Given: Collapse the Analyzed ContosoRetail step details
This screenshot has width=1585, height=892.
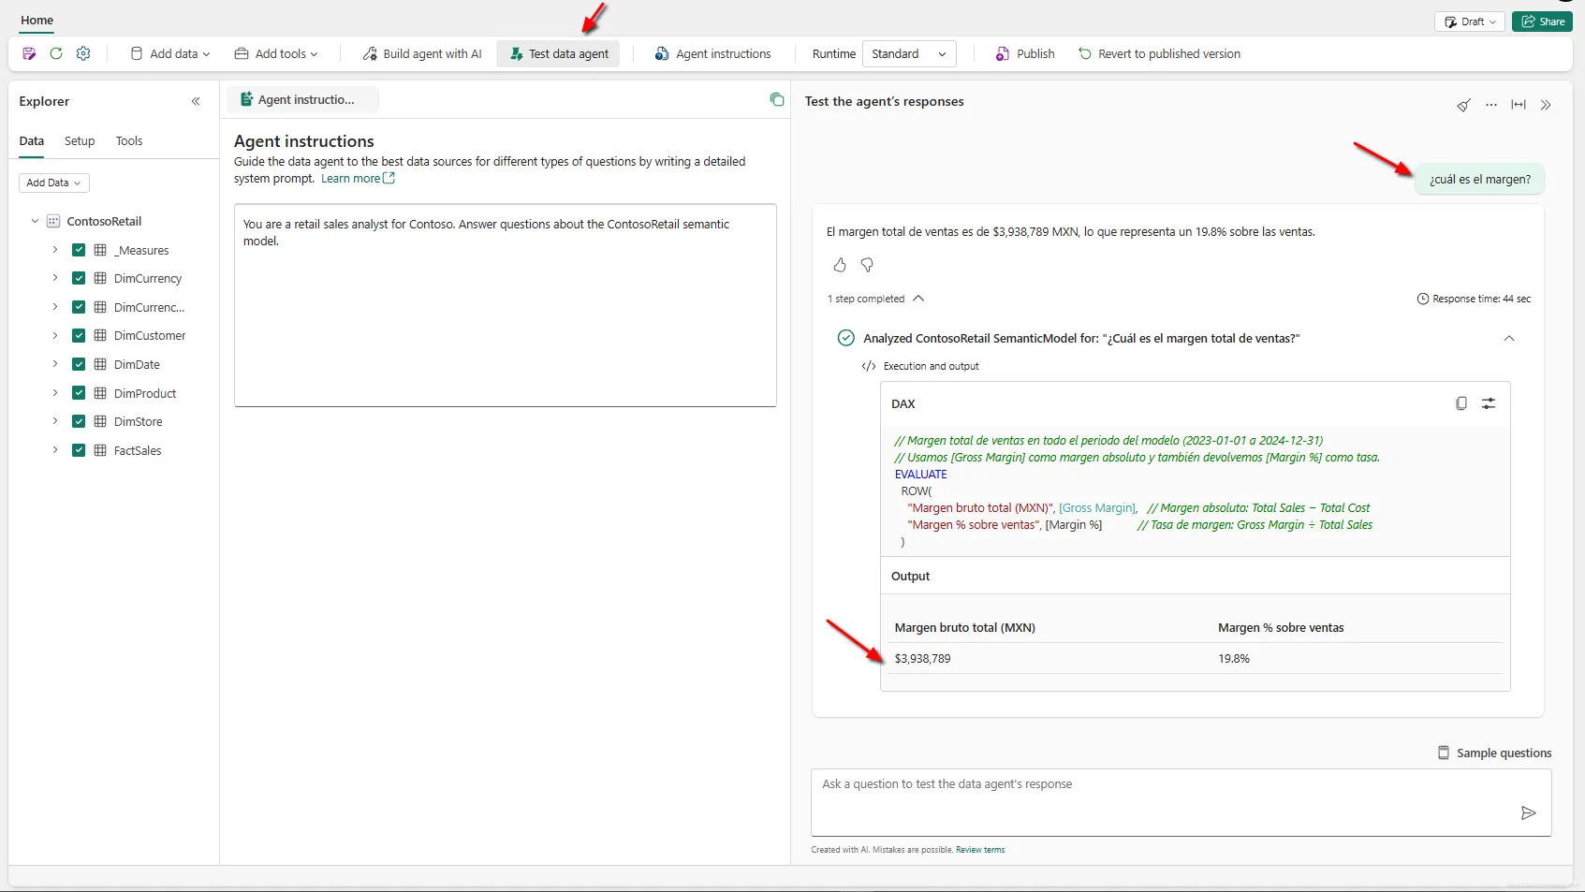Looking at the screenshot, I should [x=1509, y=338].
